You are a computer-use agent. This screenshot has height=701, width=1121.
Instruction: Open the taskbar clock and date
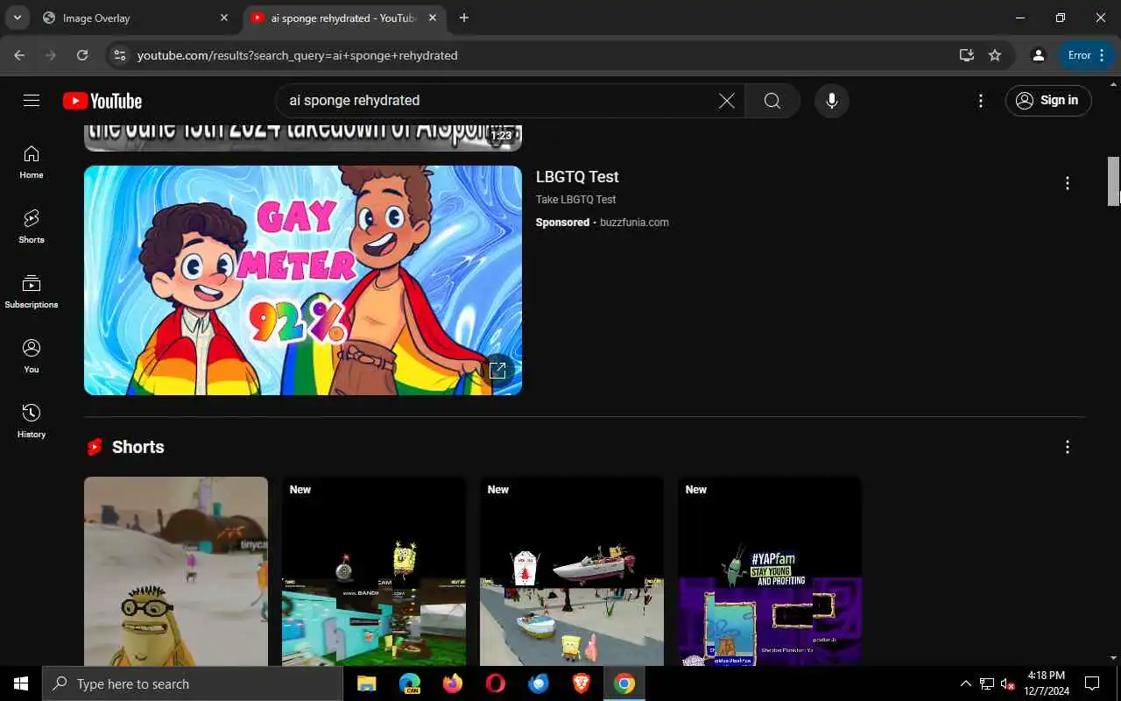[x=1047, y=683]
